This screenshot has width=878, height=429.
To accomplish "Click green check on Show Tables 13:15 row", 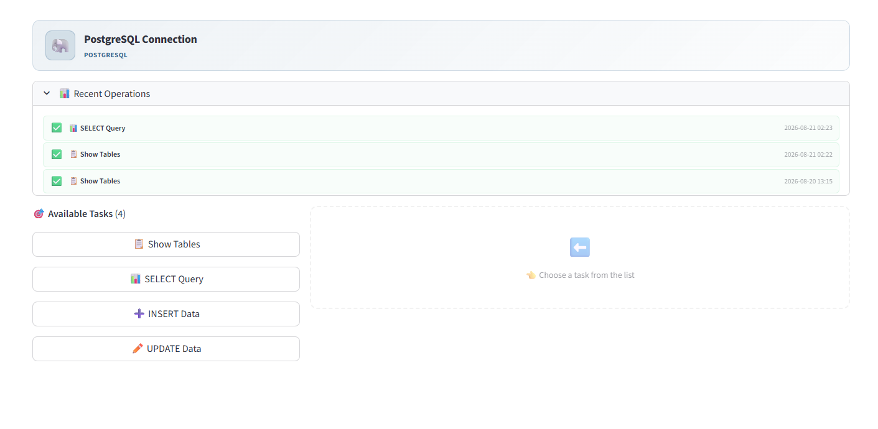I will [x=57, y=181].
